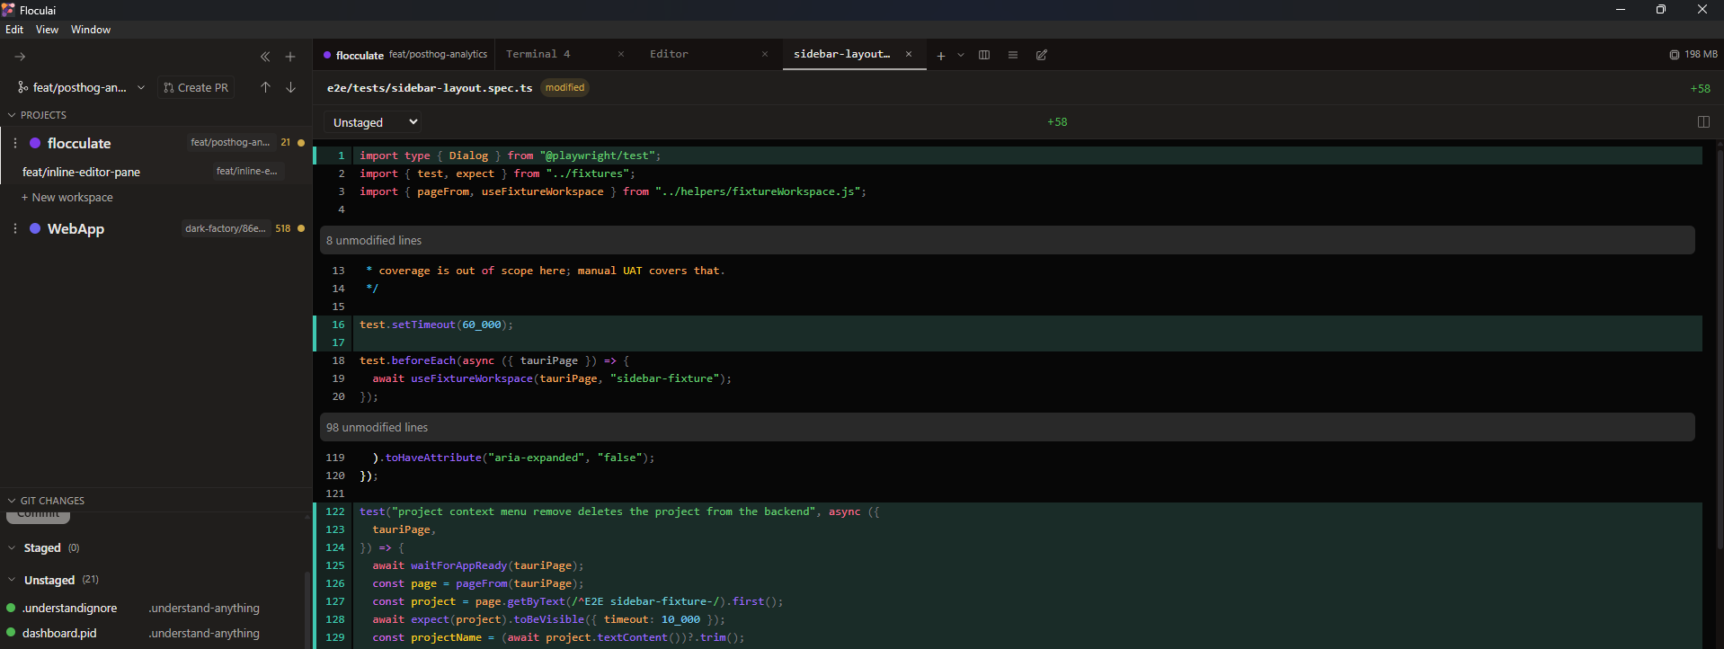Click the green status dot of .understandignore
Image resolution: width=1724 pixels, height=649 pixels.
pyautogui.click(x=11, y=608)
